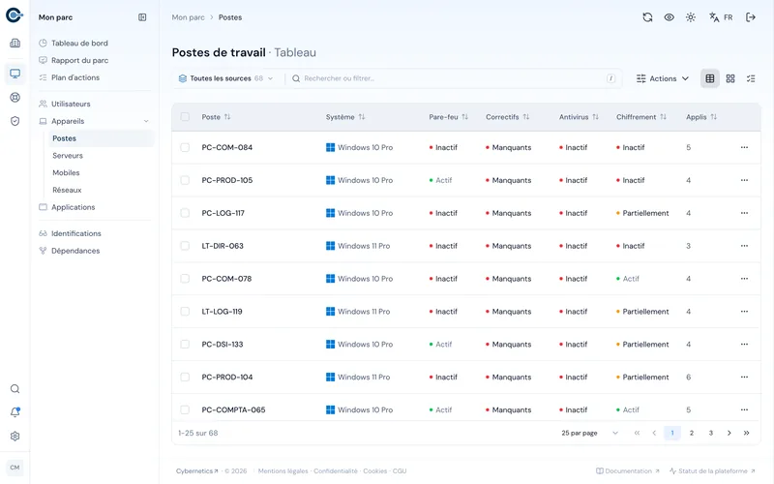Select Mobiles under Appareils
This screenshot has width=774, height=484.
click(x=66, y=173)
